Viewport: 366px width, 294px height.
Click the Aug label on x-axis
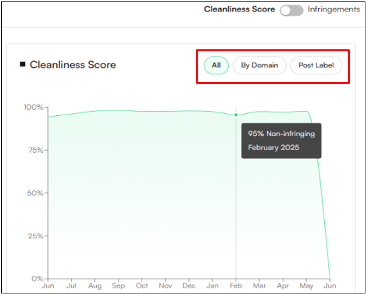[x=95, y=285]
